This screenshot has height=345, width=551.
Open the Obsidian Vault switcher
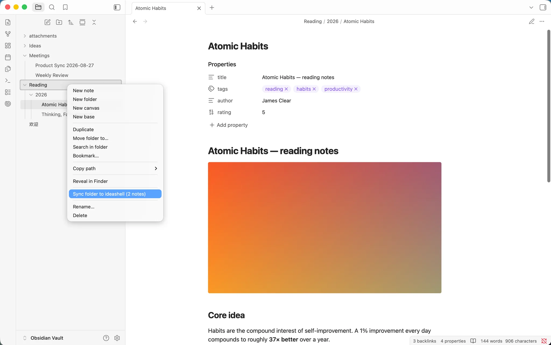(x=43, y=338)
